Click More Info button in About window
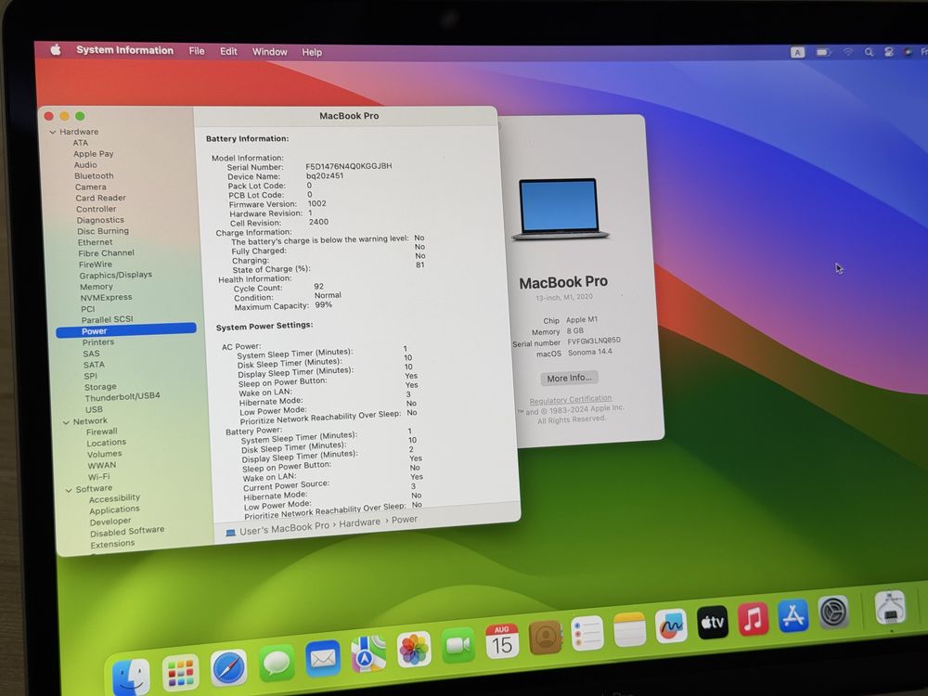The image size is (928, 696). coord(569,378)
